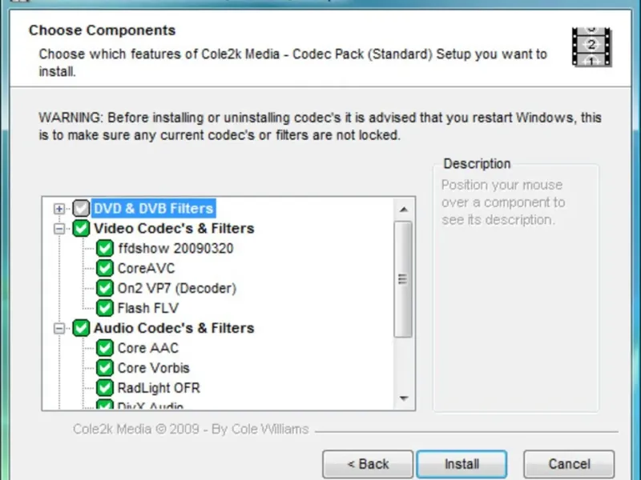
Task: Uncheck Audio Codec's & Filters checkbox
Action: click(82, 328)
